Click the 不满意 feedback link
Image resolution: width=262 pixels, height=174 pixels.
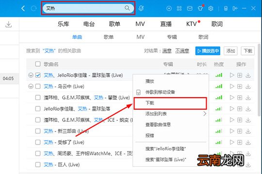point(182,51)
